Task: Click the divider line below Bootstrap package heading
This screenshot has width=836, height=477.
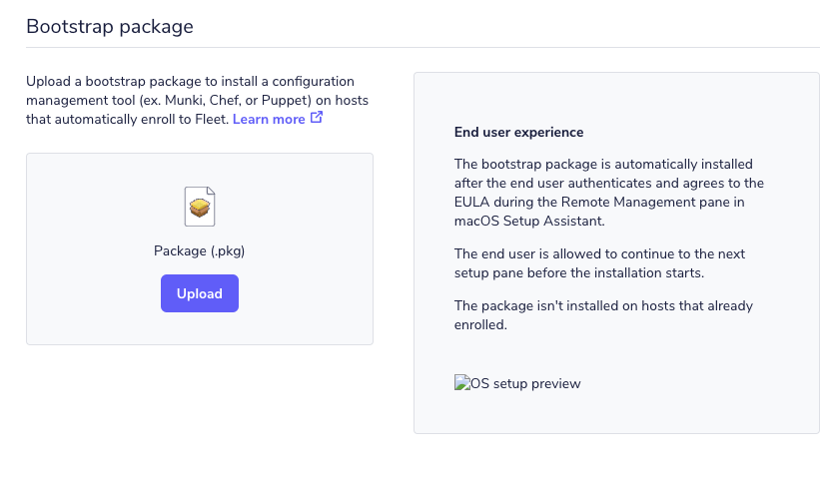Action: [421, 47]
